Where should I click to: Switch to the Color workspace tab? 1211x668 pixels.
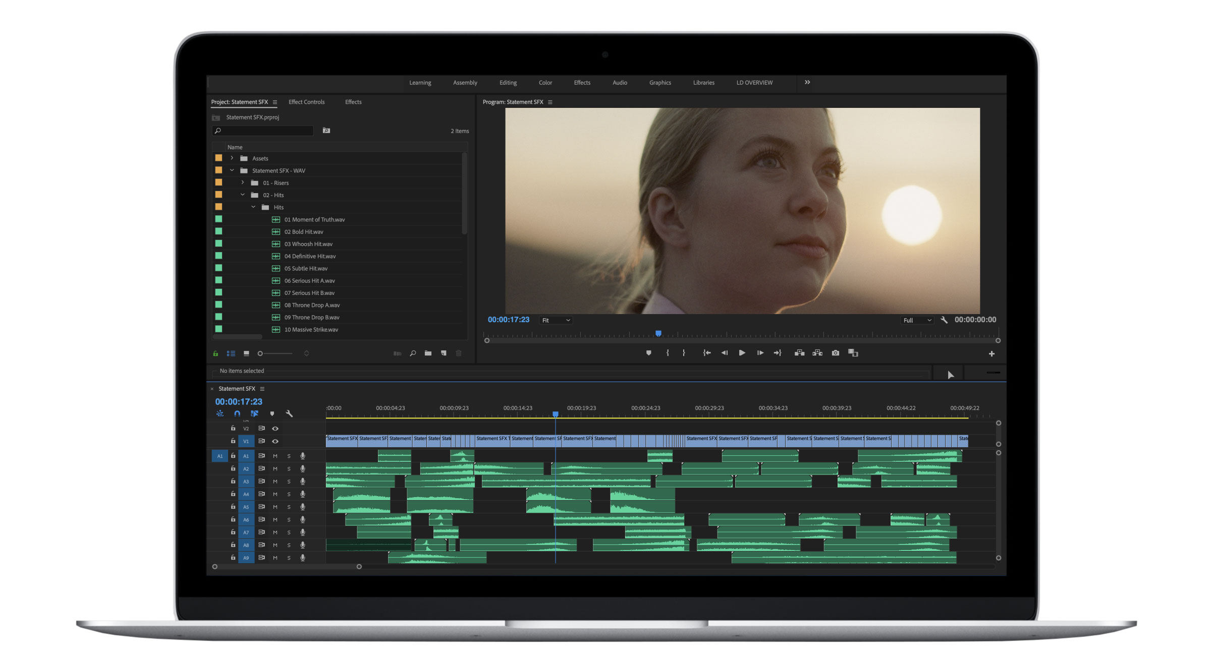pos(545,83)
